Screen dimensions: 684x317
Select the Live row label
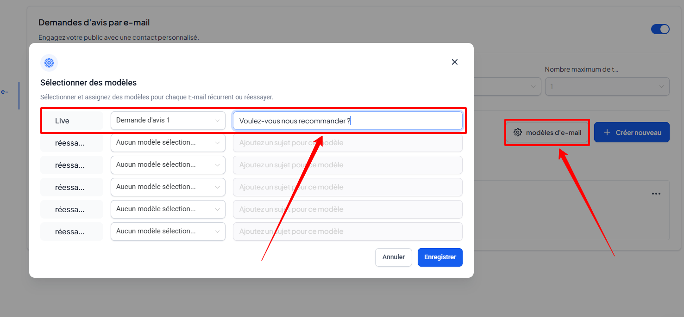pos(71,121)
